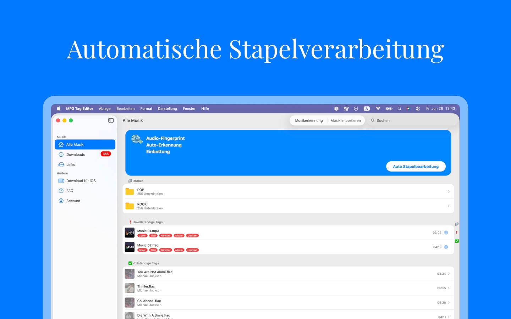Click the Wi-Fi icon in the menu bar

pyautogui.click(x=378, y=108)
